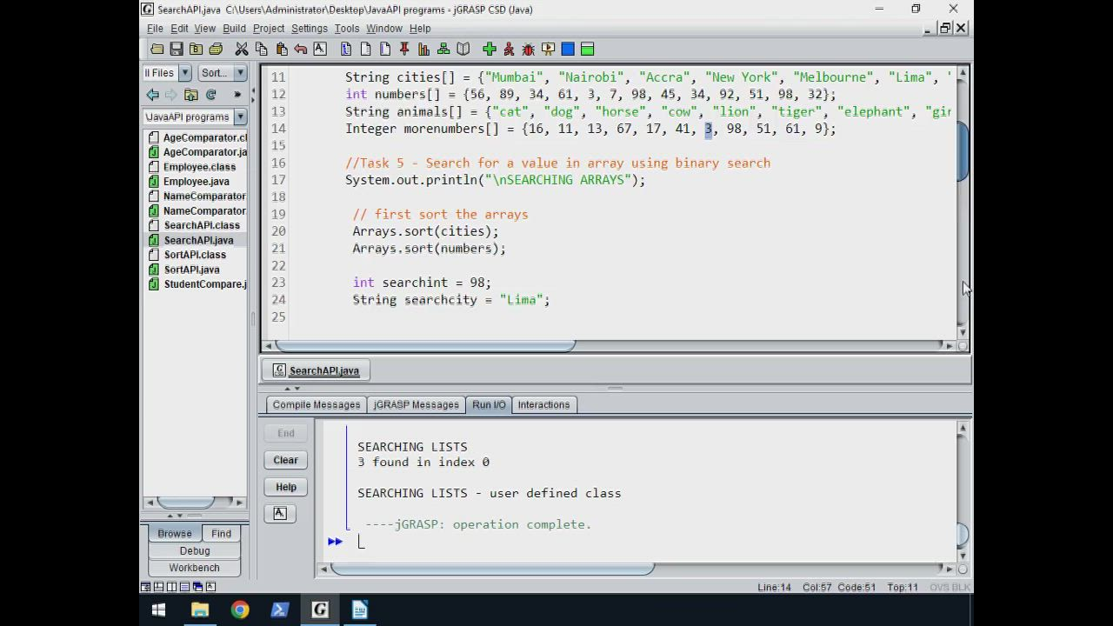Expand the Sort dropdown in browser
Image resolution: width=1113 pixels, height=626 pixels.
click(240, 73)
